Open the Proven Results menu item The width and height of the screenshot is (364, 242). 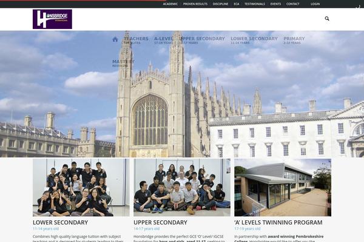point(195,4)
